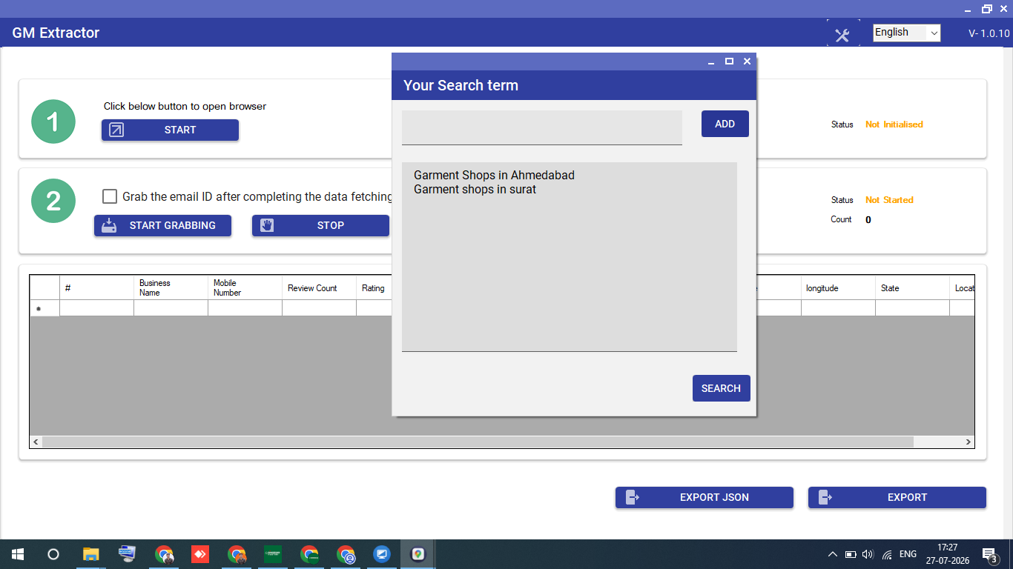Screen dimensions: 1013x569
Task: Click Mobile Number column header
Action: point(245,287)
